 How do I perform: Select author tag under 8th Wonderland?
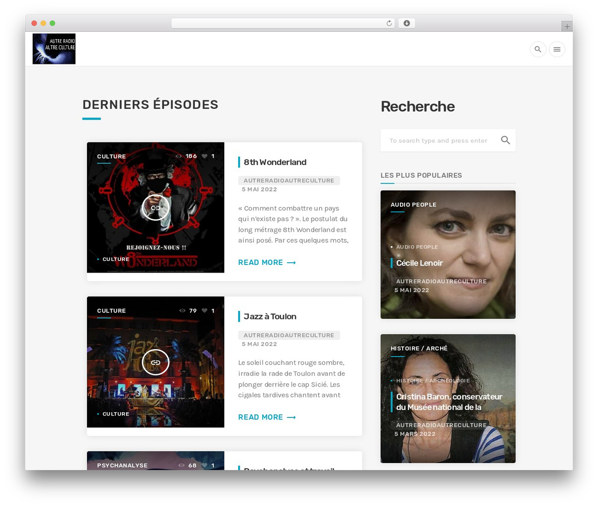(x=289, y=181)
